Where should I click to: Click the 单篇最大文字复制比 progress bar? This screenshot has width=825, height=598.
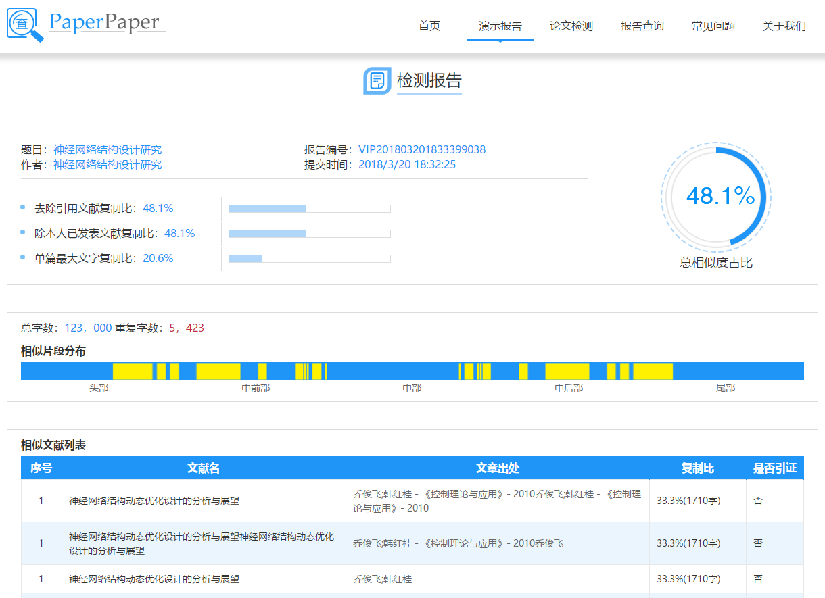click(x=309, y=259)
